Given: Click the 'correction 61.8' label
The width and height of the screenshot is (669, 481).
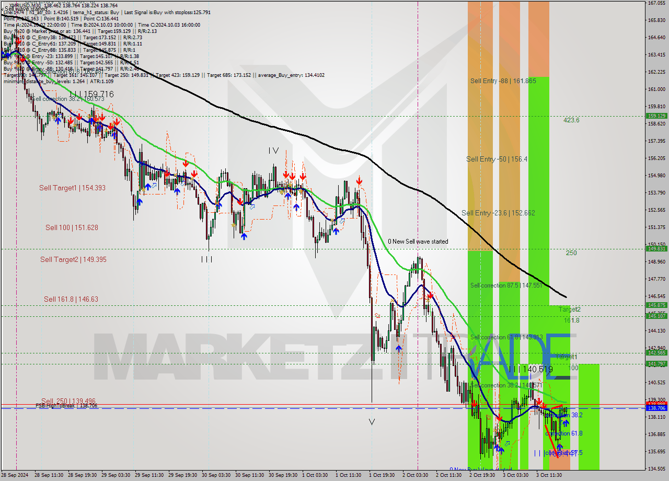Looking at the screenshot, I should (564, 433).
